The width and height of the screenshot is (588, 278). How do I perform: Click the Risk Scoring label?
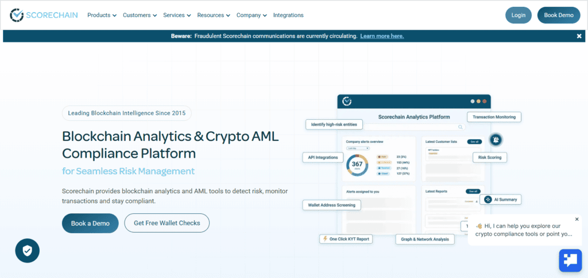pyautogui.click(x=490, y=158)
